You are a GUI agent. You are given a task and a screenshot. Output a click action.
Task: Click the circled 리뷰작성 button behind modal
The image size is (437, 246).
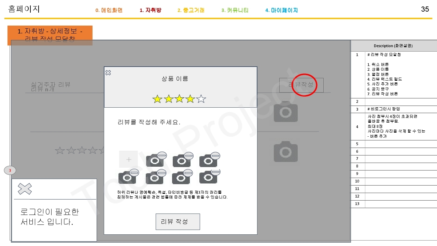(301, 85)
